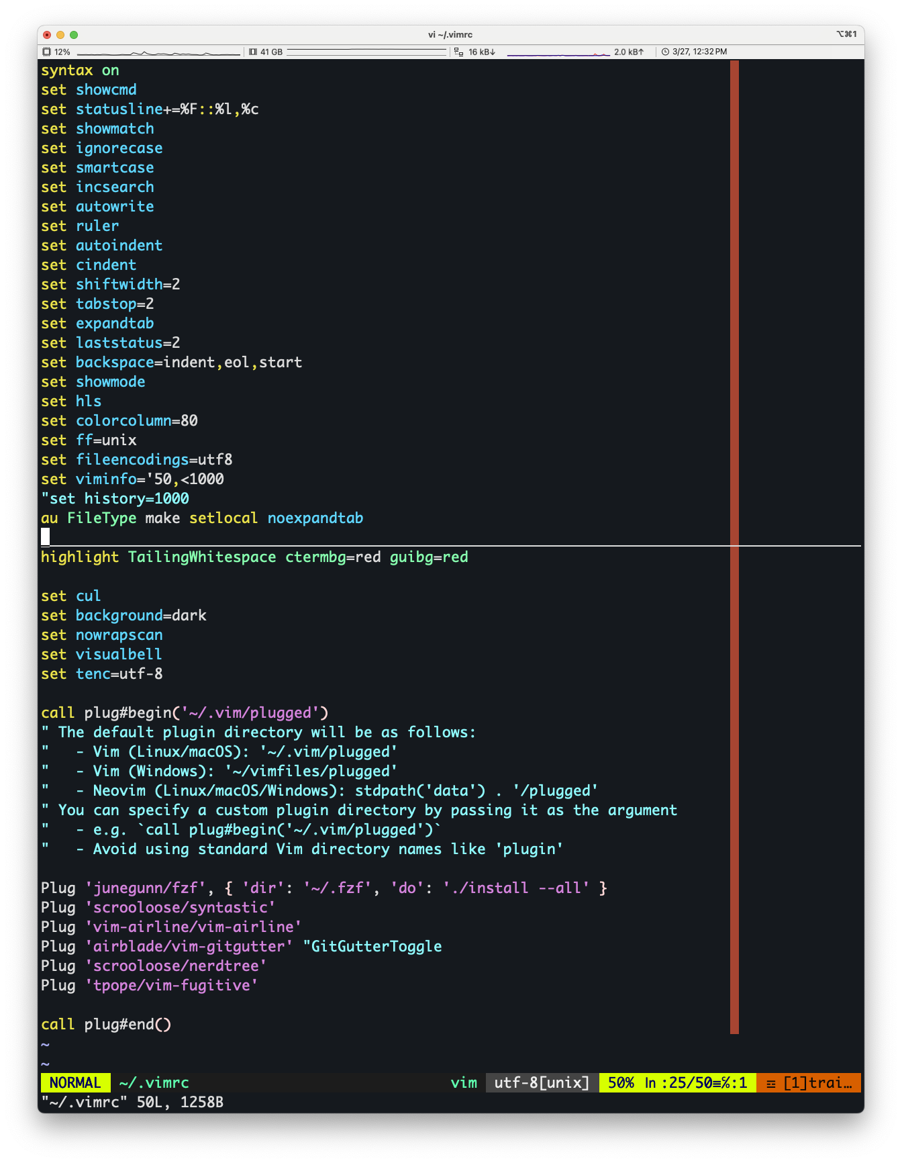Place cursor on 'set showcmd'
The width and height of the screenshot is (902, 1163).
tap(89, 90)
